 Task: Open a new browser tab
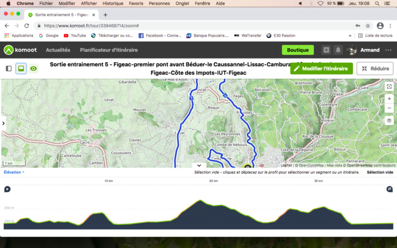tap(105, 15)
